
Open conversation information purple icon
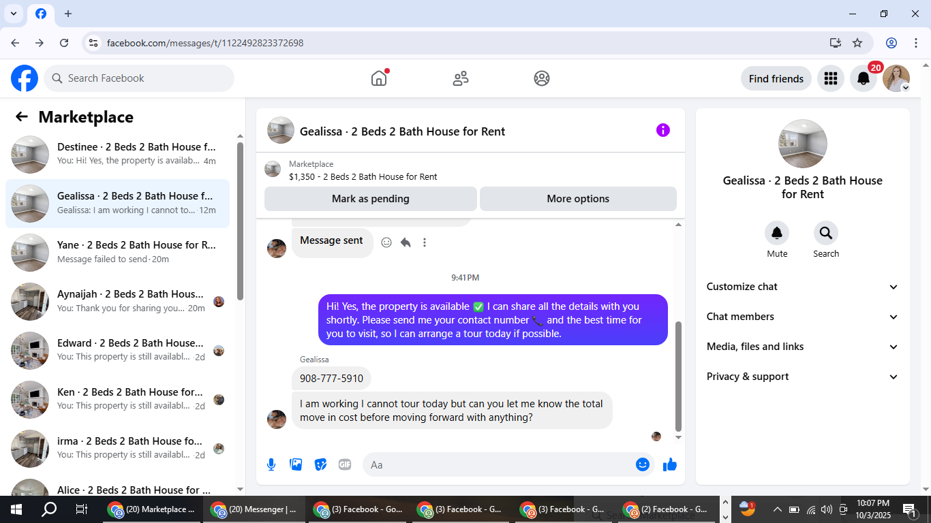pos(663,130)
